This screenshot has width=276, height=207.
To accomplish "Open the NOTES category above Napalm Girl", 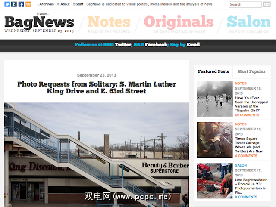I will (241, 83).
